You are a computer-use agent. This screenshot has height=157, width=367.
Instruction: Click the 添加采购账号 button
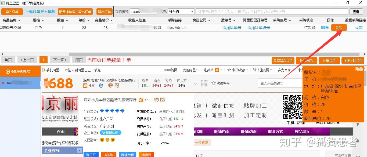20,71
